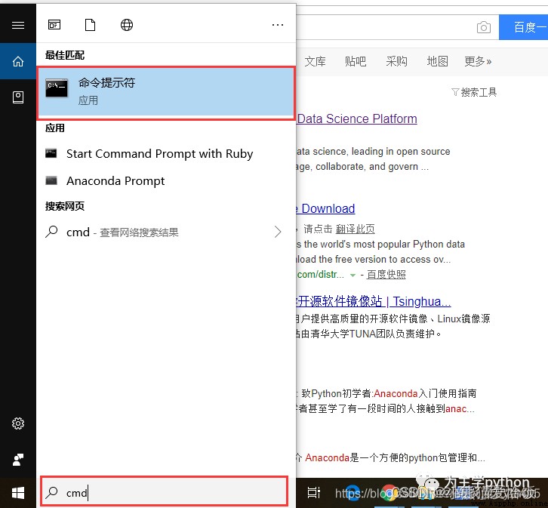Open the hamburger menu in search panel
548x508 pixels.
pyautogui.click(x=18, y=25)
